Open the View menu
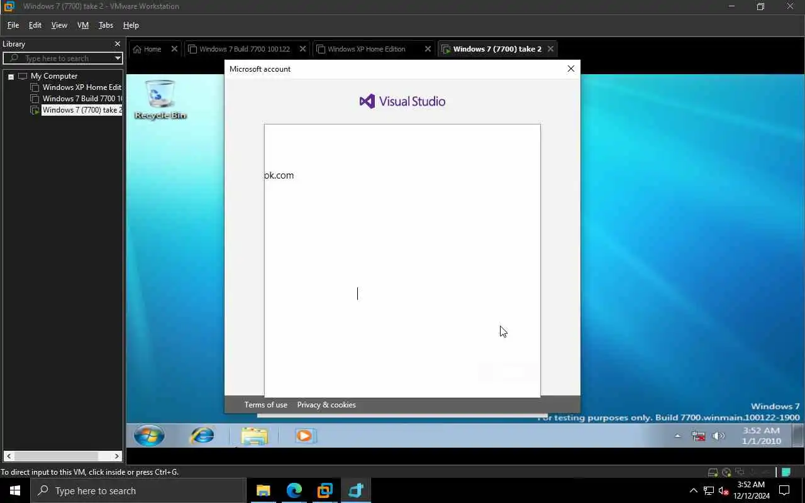Screen dimensions: 805x503 tap(59, 25)
